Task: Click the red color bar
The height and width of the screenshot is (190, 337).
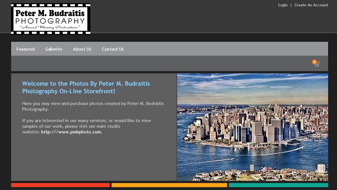Action: [60, 185]
